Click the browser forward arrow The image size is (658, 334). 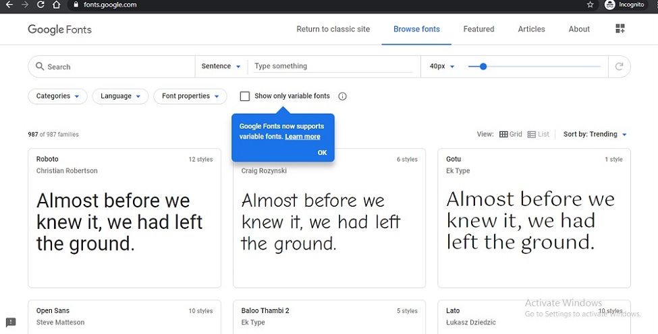(25, 5)
